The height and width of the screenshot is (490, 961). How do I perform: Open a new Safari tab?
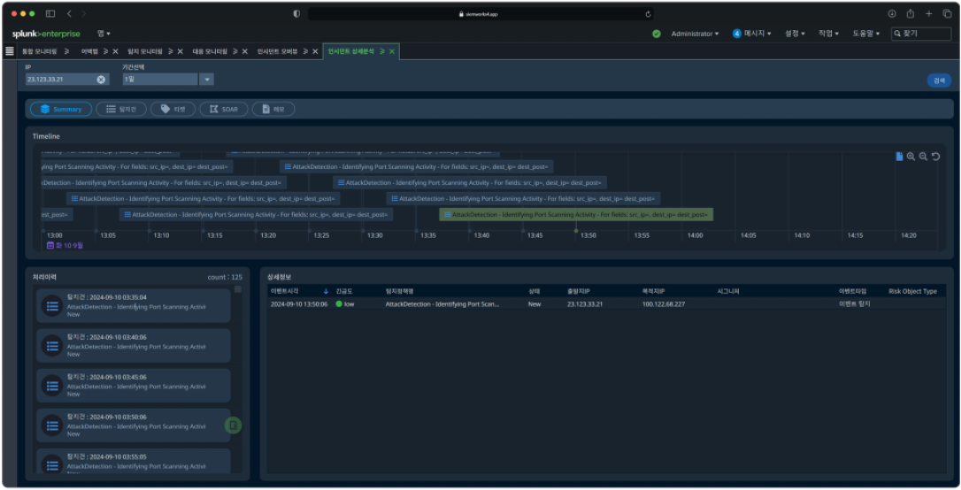click(x=928, y=13)
